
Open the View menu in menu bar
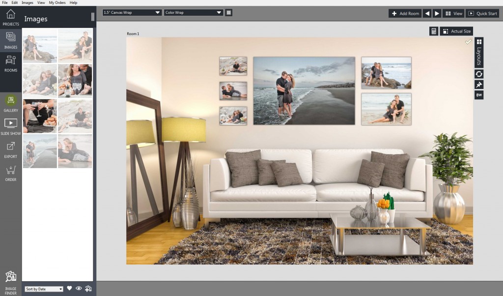click(41, 2)
